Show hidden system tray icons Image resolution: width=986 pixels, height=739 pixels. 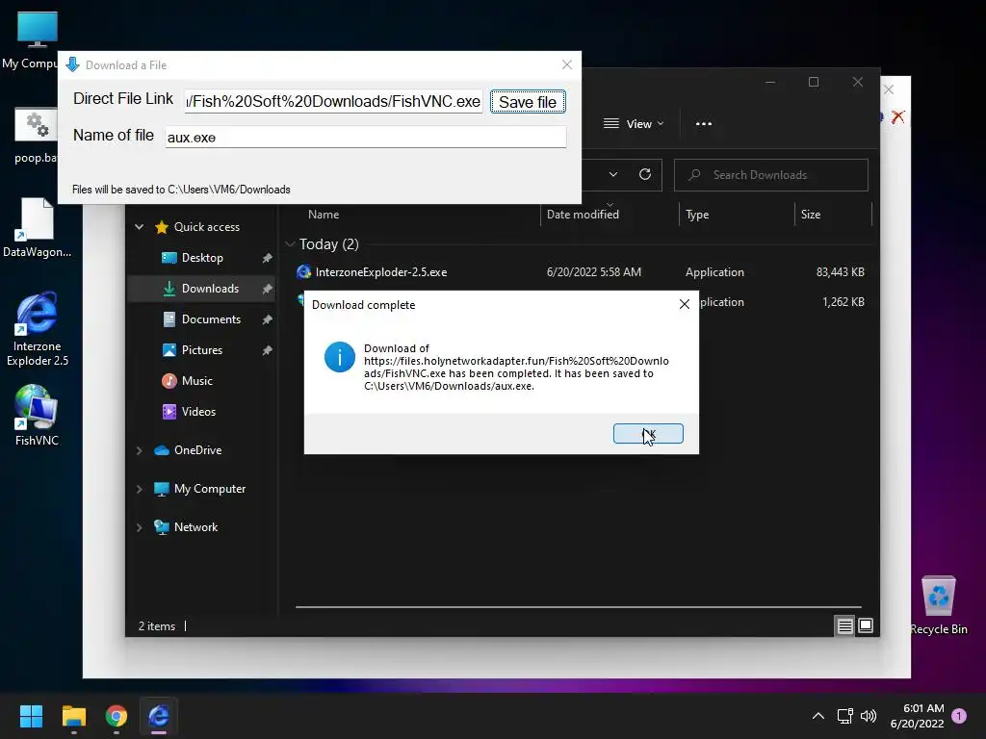coord(817,716)
